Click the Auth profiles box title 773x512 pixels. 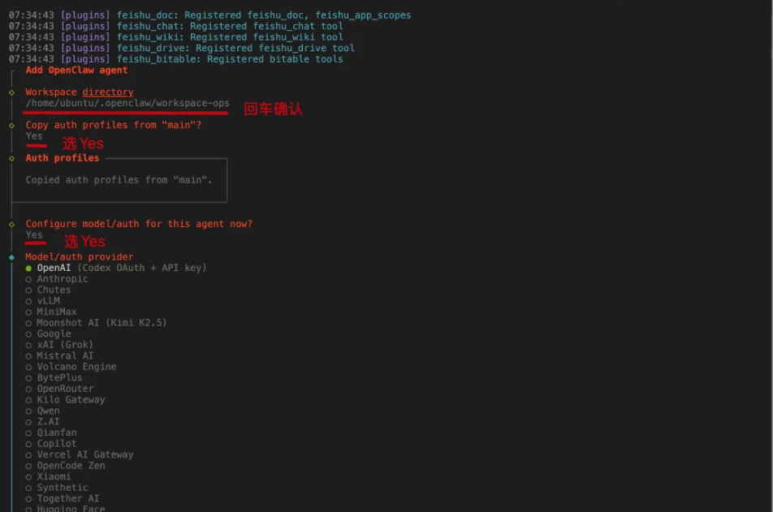pyautogui.click(x=62, y=158)
